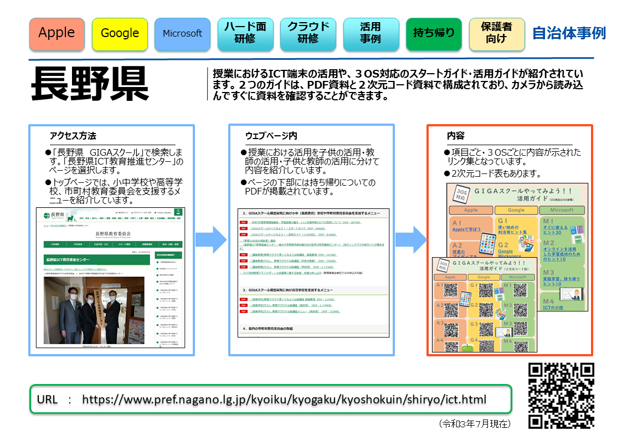The image size is (622, 440).
Task: Open the 保護者向け section
Action: click(x=497, y=34)
